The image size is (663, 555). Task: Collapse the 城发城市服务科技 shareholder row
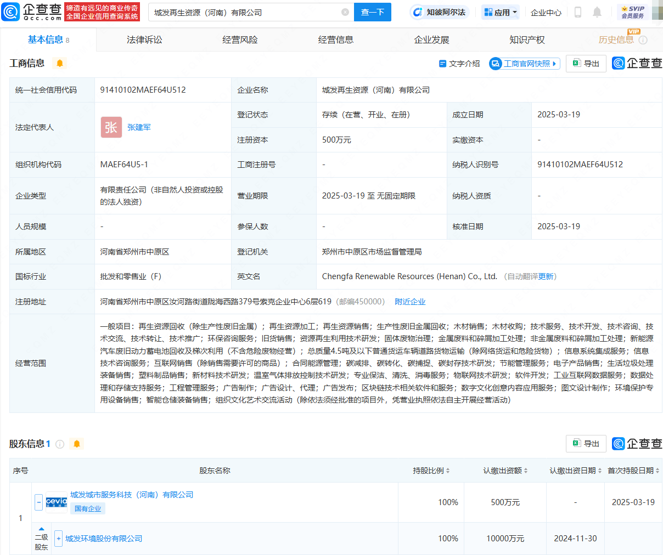tap(38, 502)
